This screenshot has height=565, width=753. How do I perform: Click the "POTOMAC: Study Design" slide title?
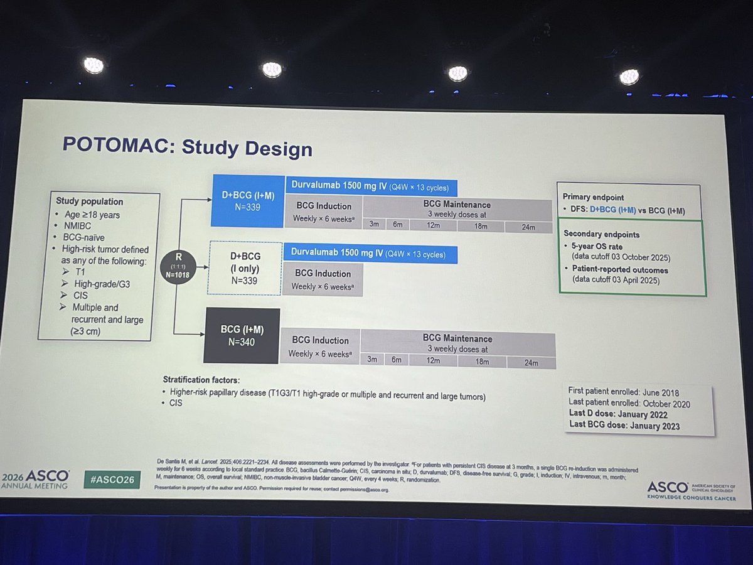(x=188, y=148)
